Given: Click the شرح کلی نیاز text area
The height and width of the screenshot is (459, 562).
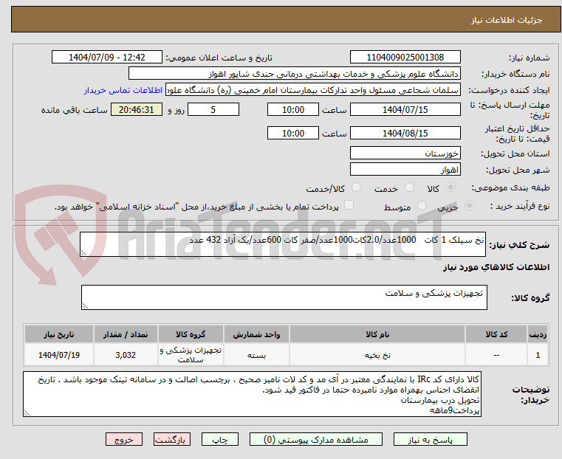Looking at the screenshot, I should (283, 244).
